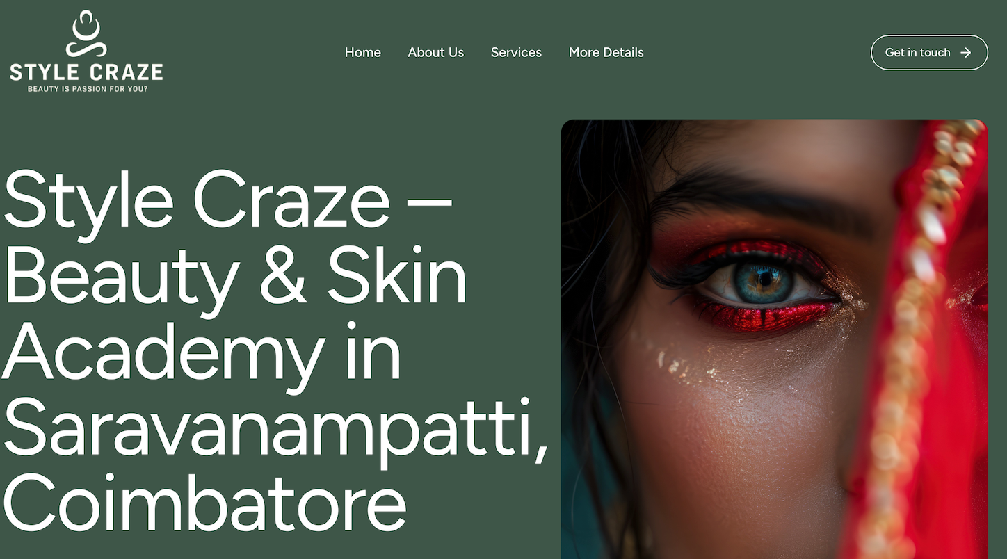Click the blue eye in the photo
1007x559 pixels.
[x=762, y=282]
